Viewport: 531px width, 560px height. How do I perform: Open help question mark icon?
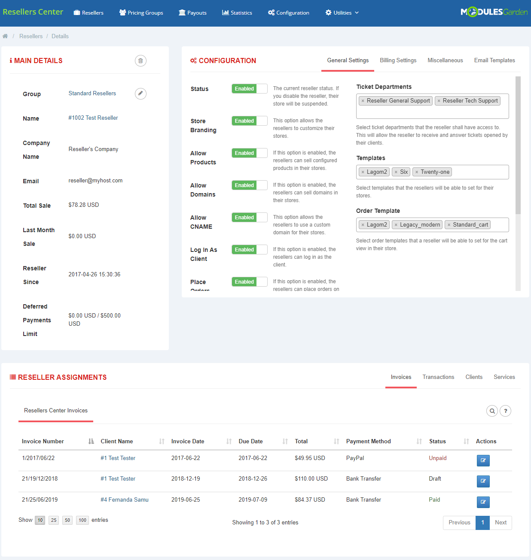pos(506,411)
